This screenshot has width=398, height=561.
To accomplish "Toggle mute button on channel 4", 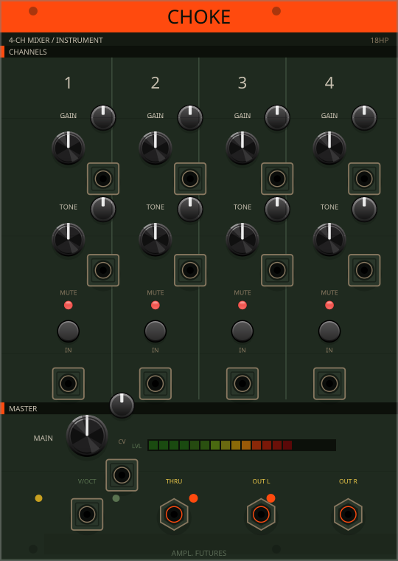I will [x=329, y=331].
